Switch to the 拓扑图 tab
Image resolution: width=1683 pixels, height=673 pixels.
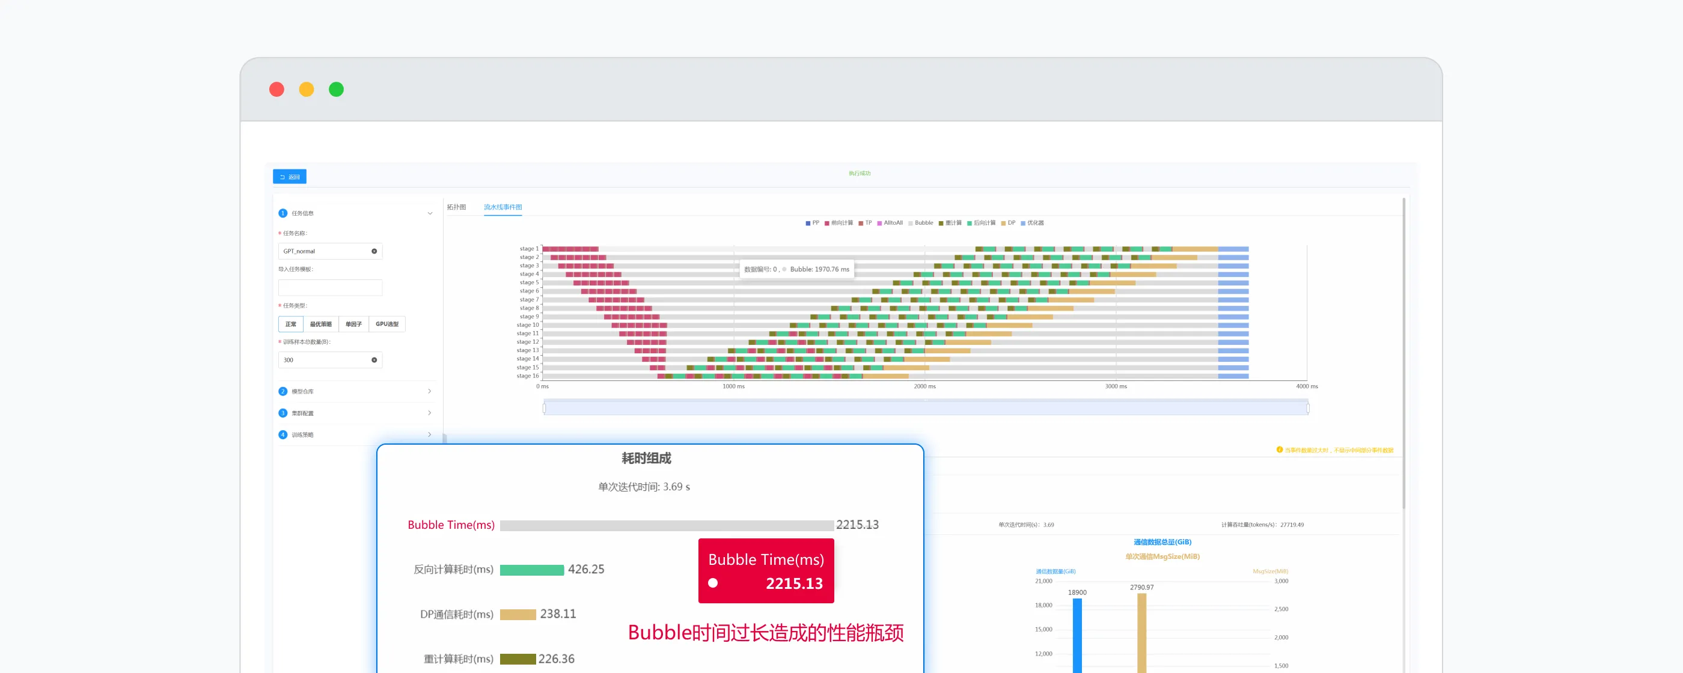457,207
